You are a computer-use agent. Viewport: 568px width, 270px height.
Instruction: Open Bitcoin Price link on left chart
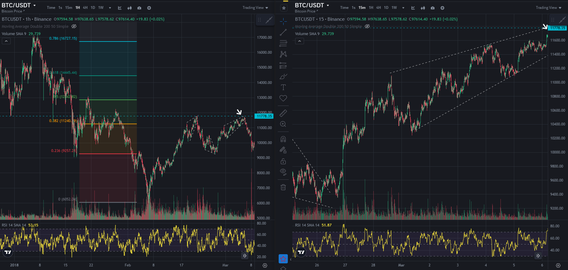coord(12,11)
